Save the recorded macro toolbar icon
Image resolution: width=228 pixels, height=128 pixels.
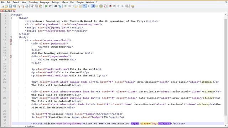(x=127, y=6)
